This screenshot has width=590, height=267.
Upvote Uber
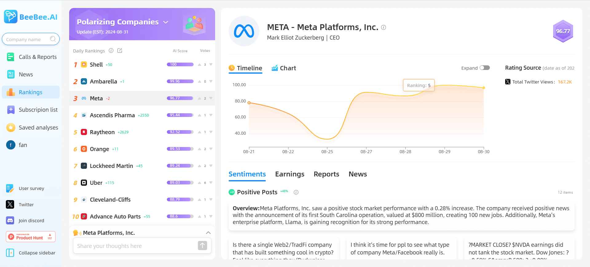click(x=199, y=183)
